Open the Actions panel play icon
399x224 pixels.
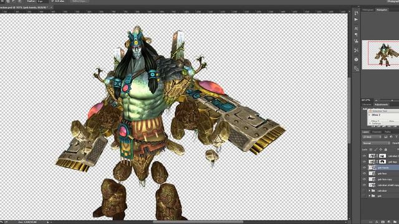coord(356,19)
